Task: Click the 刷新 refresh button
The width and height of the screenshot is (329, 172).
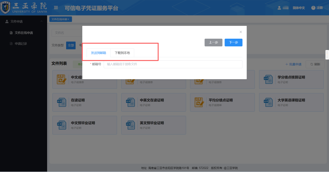Action: click(x=315, y=64)
